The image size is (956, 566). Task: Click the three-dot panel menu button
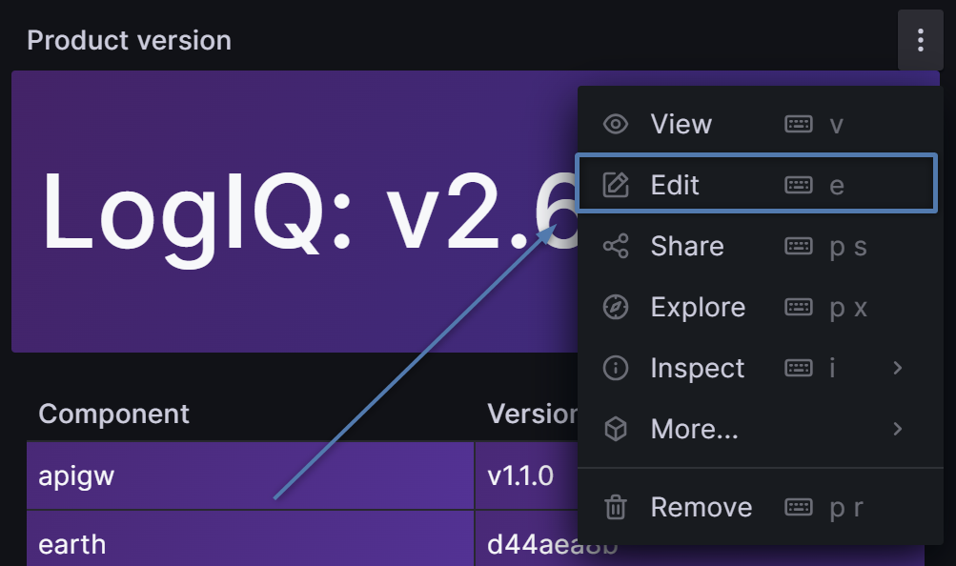click(x=920, y=40)
